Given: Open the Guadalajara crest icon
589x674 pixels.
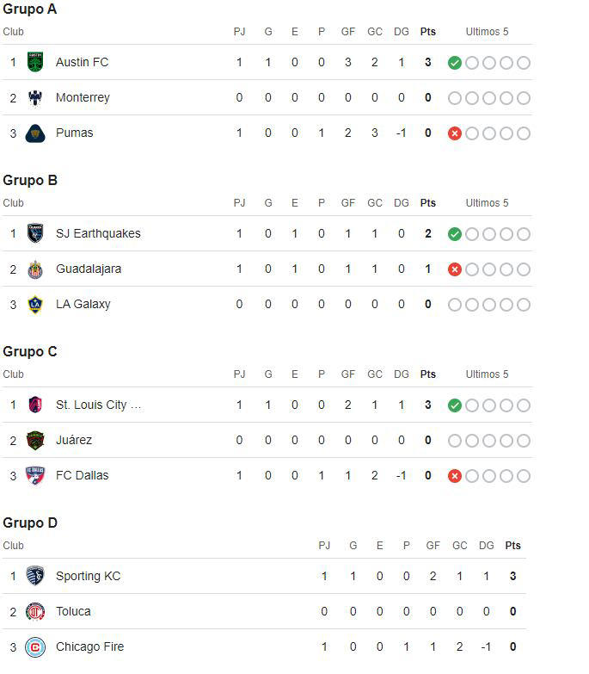Looking at the screenshot, I should click(x=35, y=269).
